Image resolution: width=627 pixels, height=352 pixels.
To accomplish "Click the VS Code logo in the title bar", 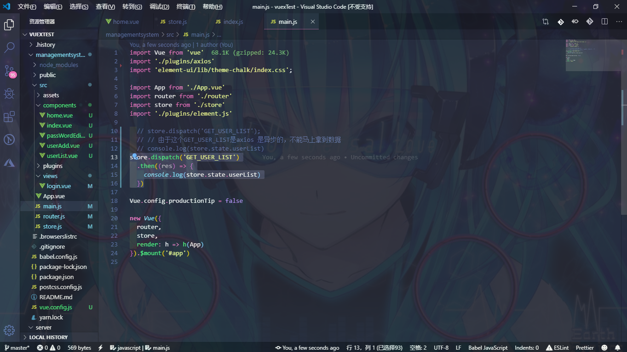I will pyautogui.click(x=7, y=6).
